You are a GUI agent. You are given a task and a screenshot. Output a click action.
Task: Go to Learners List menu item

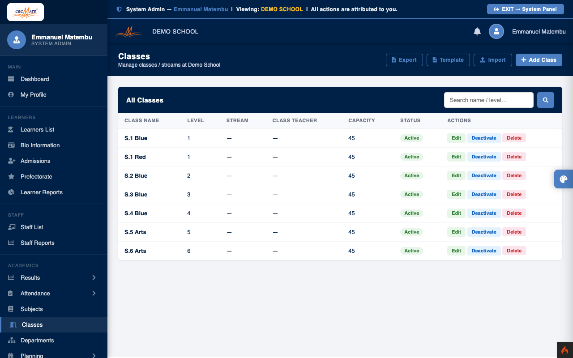pyautogui.click(x=54, y=130)
